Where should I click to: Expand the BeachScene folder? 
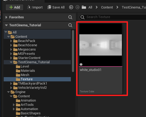click(11, 45)
